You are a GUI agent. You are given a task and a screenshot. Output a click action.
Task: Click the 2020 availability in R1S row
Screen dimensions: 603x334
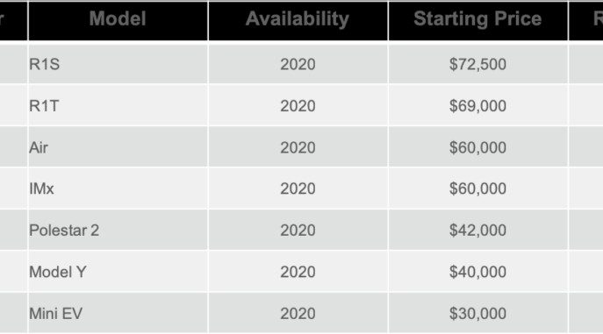[x=298, y=64]
